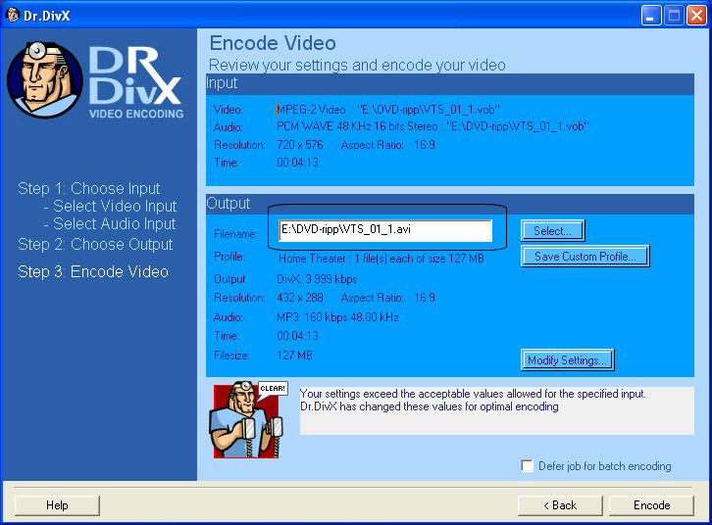Click the Help button

tap(57, 505)
